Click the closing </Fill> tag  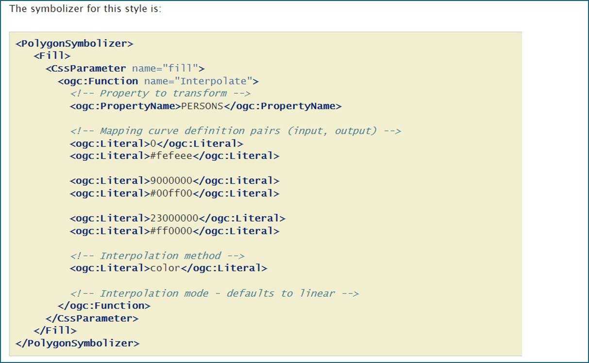click(55, 330)
